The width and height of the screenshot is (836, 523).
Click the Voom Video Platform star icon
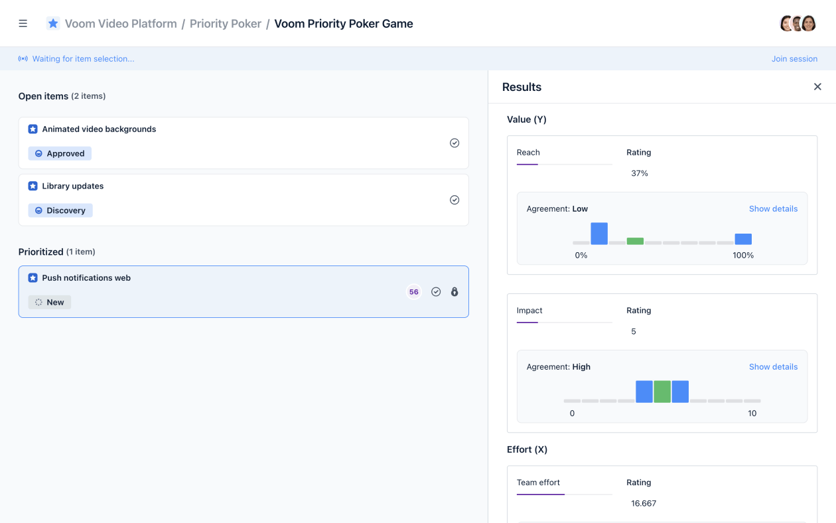pos(53,23)
